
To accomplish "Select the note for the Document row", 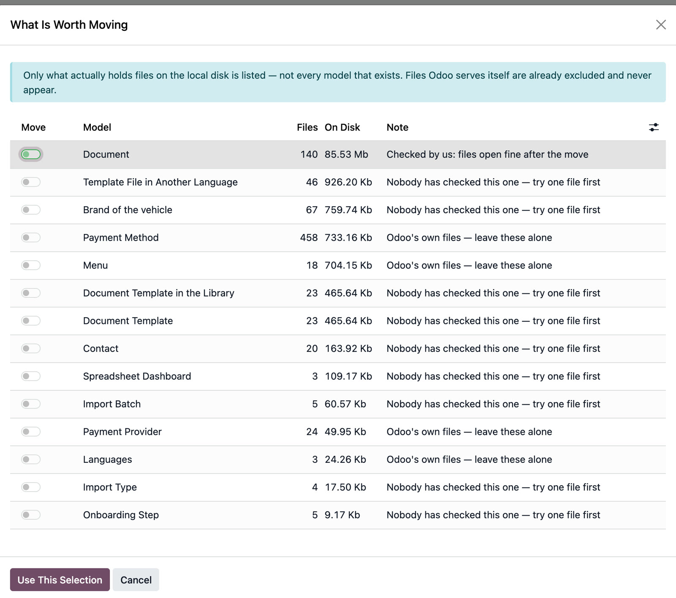I will point(487,155).
